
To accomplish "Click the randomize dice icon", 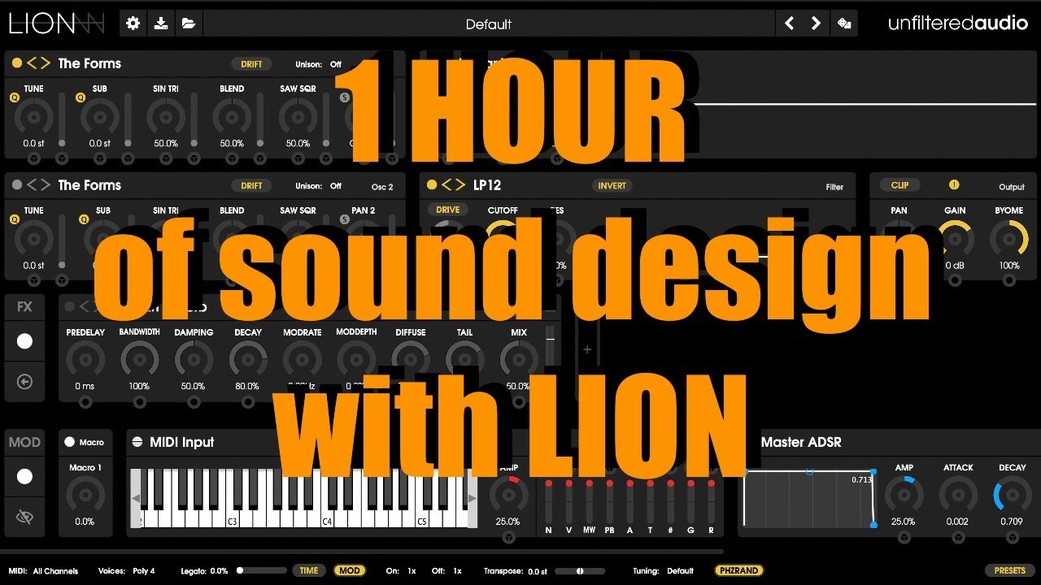I will (844, 24).
